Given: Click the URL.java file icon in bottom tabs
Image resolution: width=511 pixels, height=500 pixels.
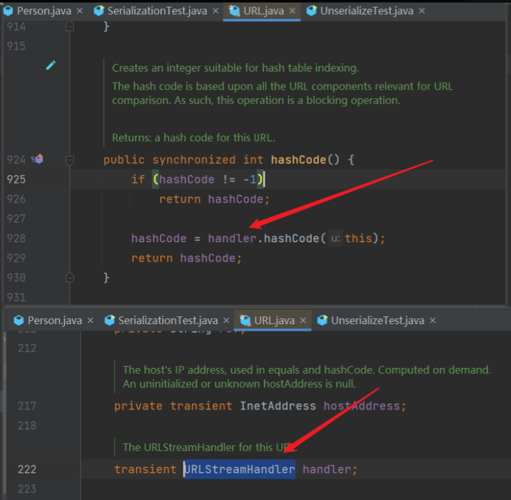Looking at the screenshot, I should coord(245,320).
